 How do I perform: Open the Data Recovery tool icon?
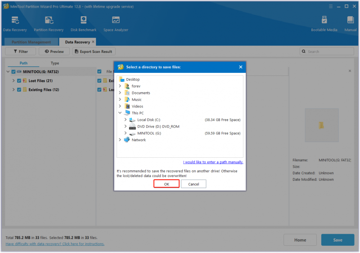15,20
